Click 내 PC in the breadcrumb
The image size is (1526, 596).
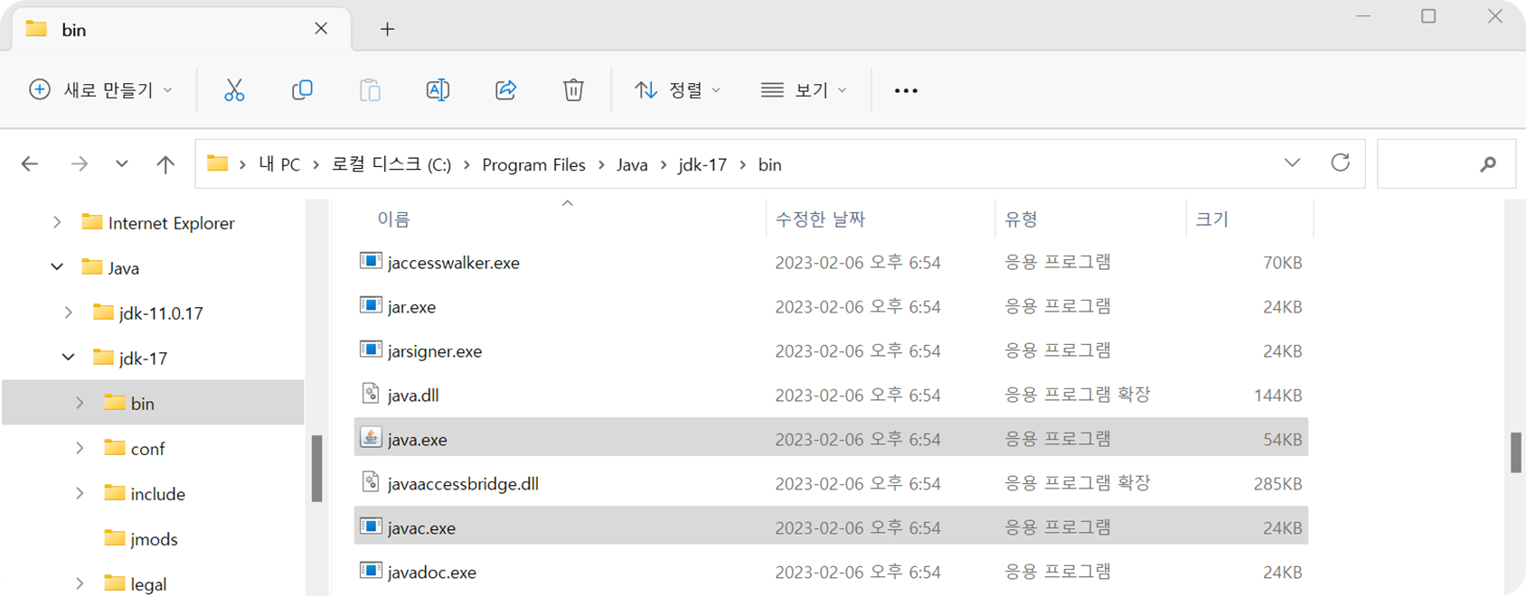(279, 164)
